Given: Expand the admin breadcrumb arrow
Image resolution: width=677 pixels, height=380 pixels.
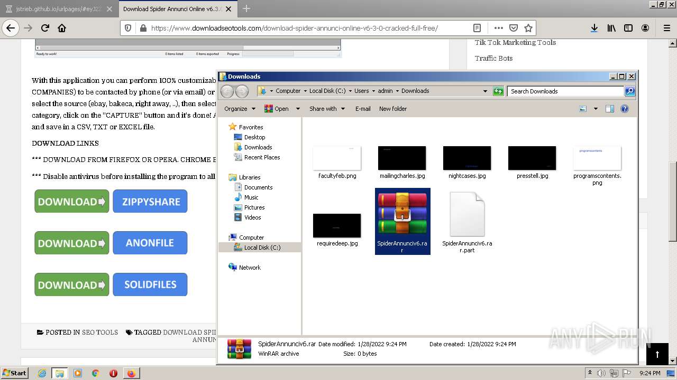Looking at the screenshot, I should (x=397, y=91).
